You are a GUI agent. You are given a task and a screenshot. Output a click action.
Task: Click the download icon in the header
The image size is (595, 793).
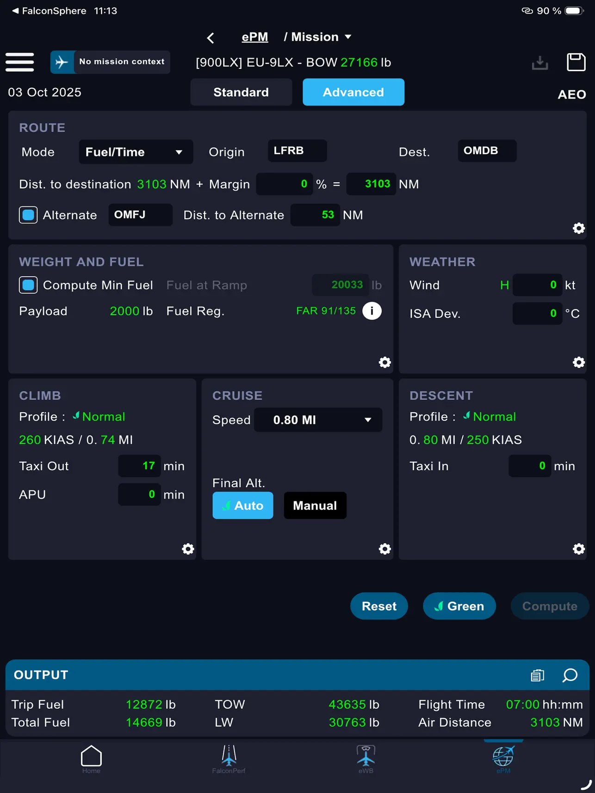pyautogui.click(x=539, y=62)
